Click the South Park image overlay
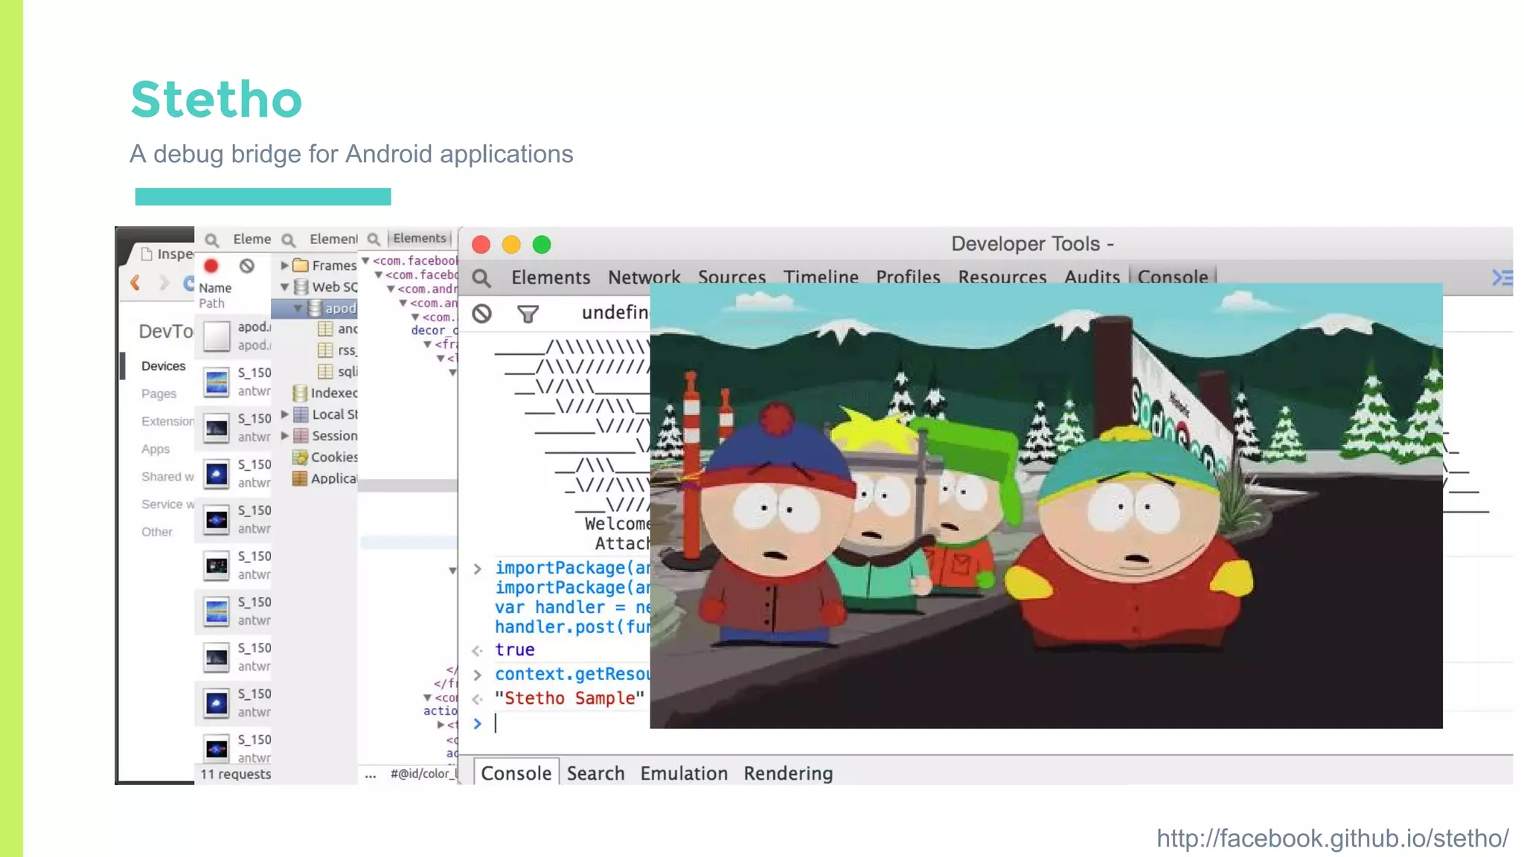 tap(1046, 506)
